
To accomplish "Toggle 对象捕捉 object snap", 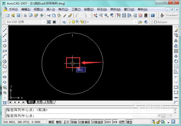I will (84, 122).
